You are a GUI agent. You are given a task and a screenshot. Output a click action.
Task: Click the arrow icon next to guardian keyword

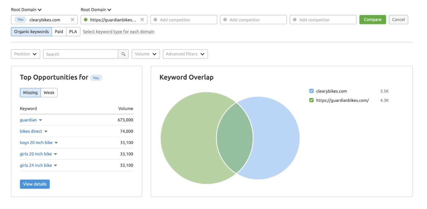(40, 120)
